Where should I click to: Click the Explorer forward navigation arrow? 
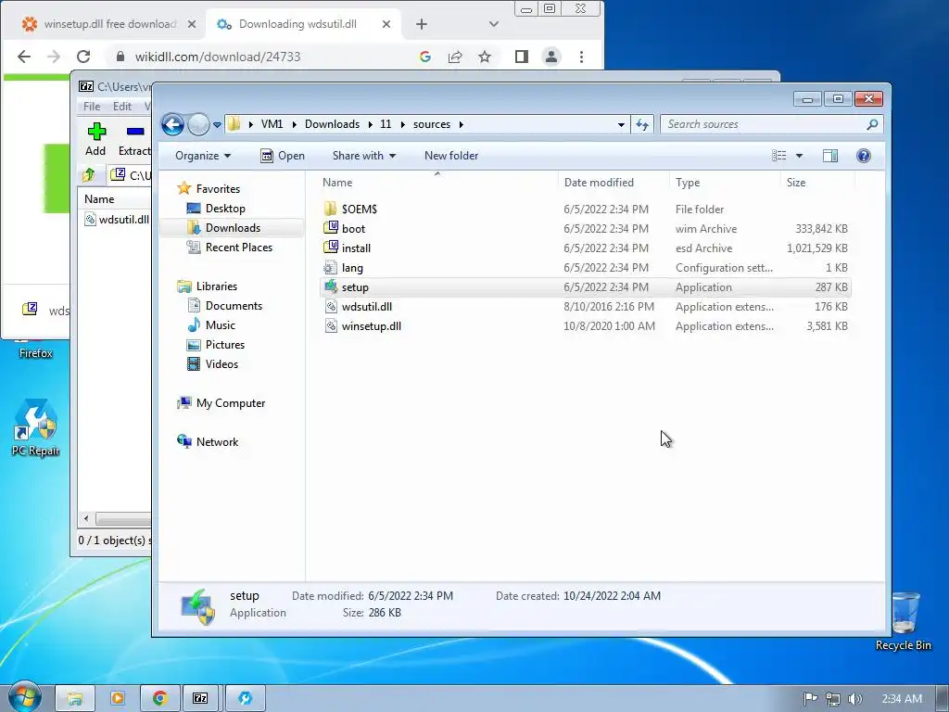pyautogui.click(x=198, y=125)
